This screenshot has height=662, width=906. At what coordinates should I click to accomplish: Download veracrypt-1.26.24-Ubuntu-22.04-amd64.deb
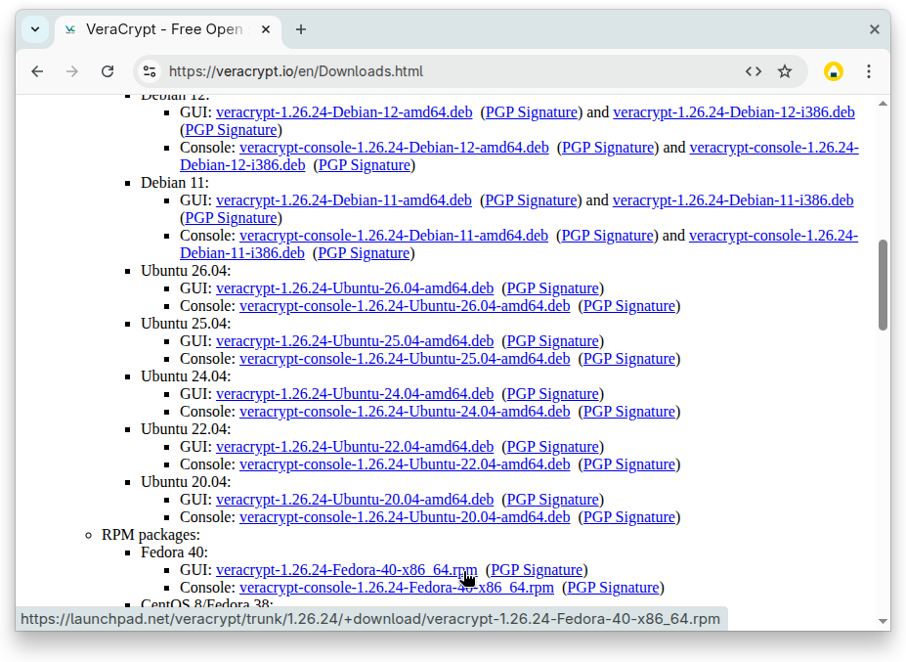pos(355,447)
